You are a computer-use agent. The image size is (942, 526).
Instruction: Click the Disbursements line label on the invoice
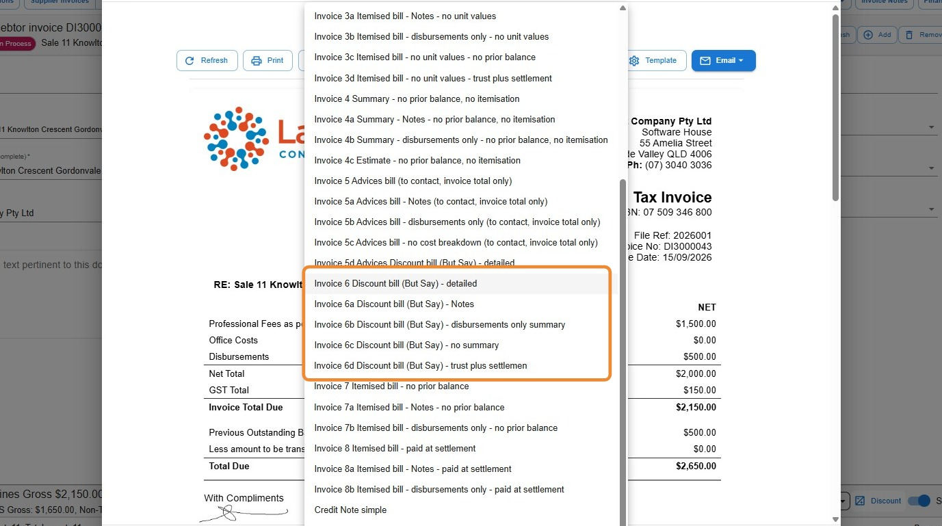coord(239,357)
